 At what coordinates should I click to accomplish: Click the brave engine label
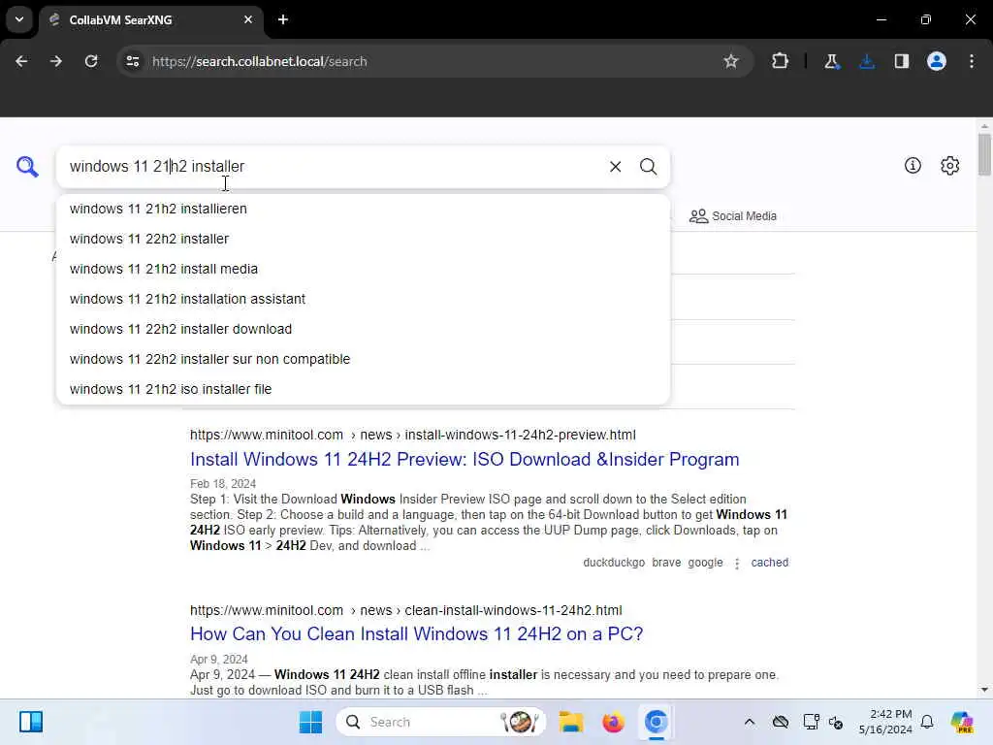coord(666,563)
